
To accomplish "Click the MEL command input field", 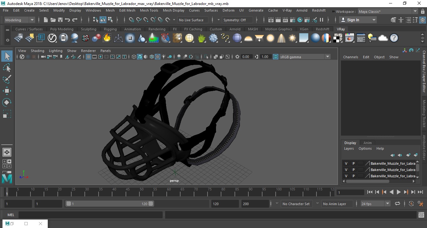I will 90,215.
